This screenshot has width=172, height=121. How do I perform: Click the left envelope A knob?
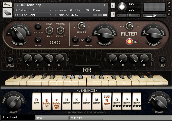(x=28, y=59)
